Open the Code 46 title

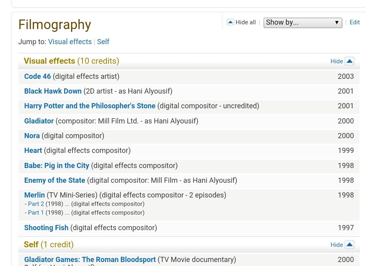coord(37,76)
